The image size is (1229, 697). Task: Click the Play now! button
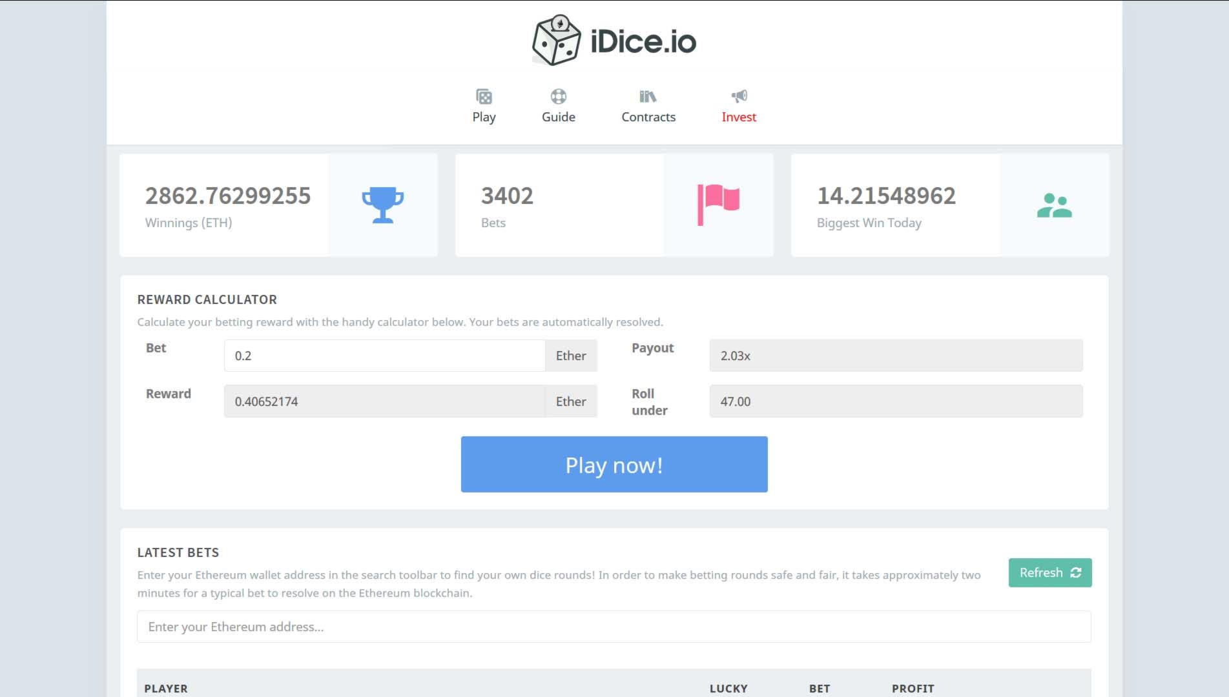[614, 464]
